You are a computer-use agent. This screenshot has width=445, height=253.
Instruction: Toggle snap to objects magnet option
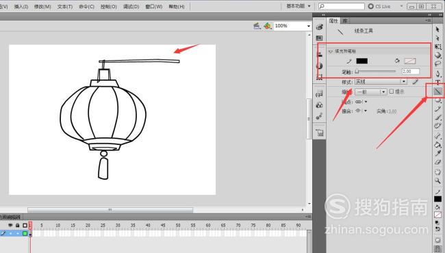point(438,248)
